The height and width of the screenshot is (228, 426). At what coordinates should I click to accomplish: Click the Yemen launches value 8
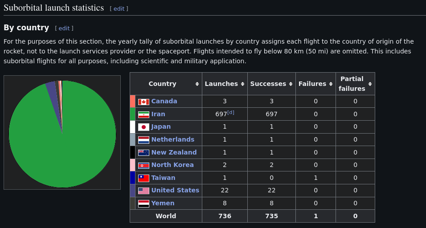tap(225, 204)
